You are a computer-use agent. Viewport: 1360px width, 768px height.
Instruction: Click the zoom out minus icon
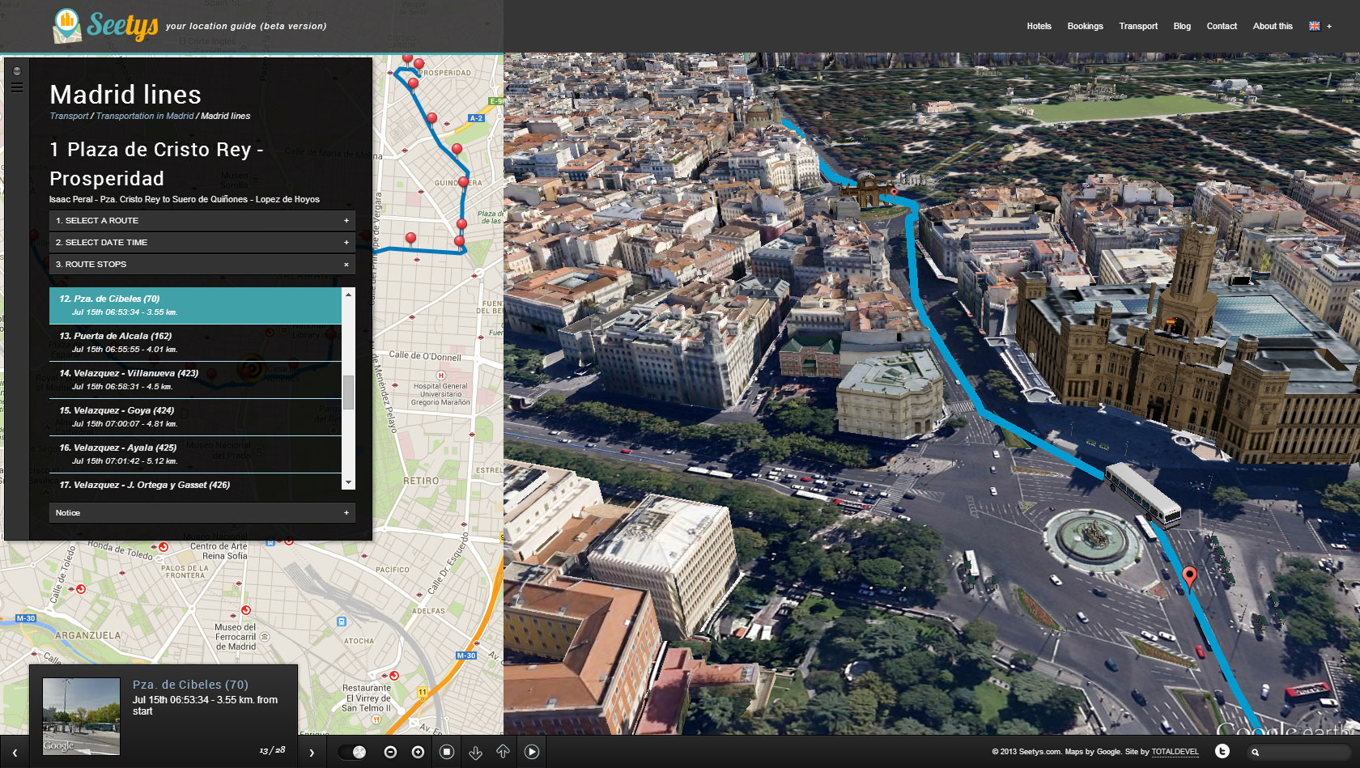click(x=390, y=752)
